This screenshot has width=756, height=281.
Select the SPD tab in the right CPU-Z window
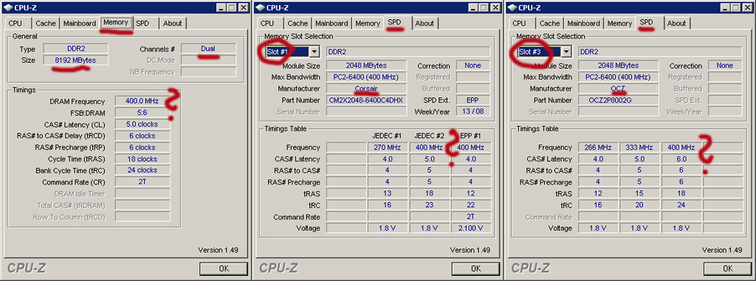[x=647, y=22]
